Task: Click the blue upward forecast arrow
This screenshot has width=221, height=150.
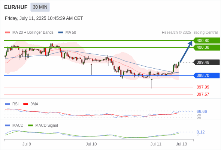Action: click(186, 51)
